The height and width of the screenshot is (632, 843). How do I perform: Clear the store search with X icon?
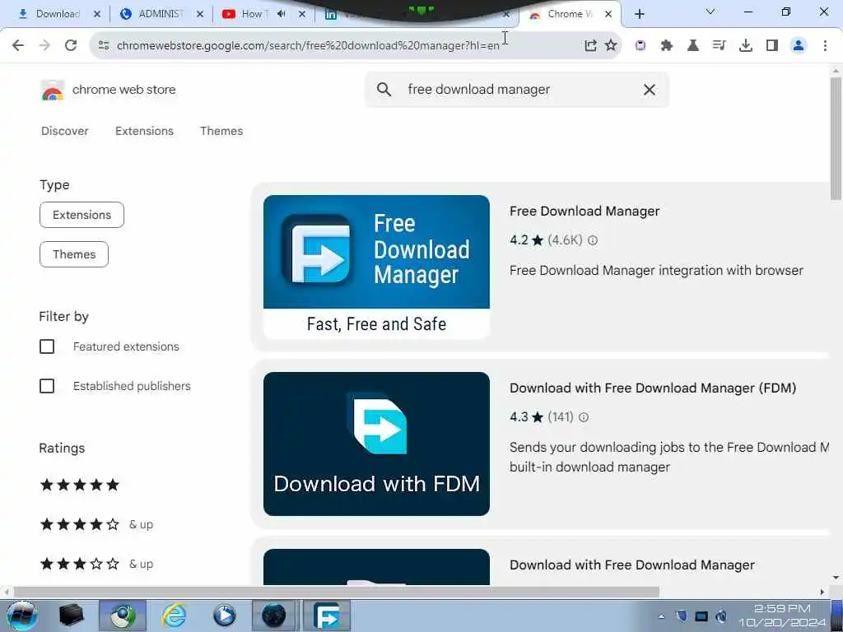pyautogui.click(x=650, y=90)
